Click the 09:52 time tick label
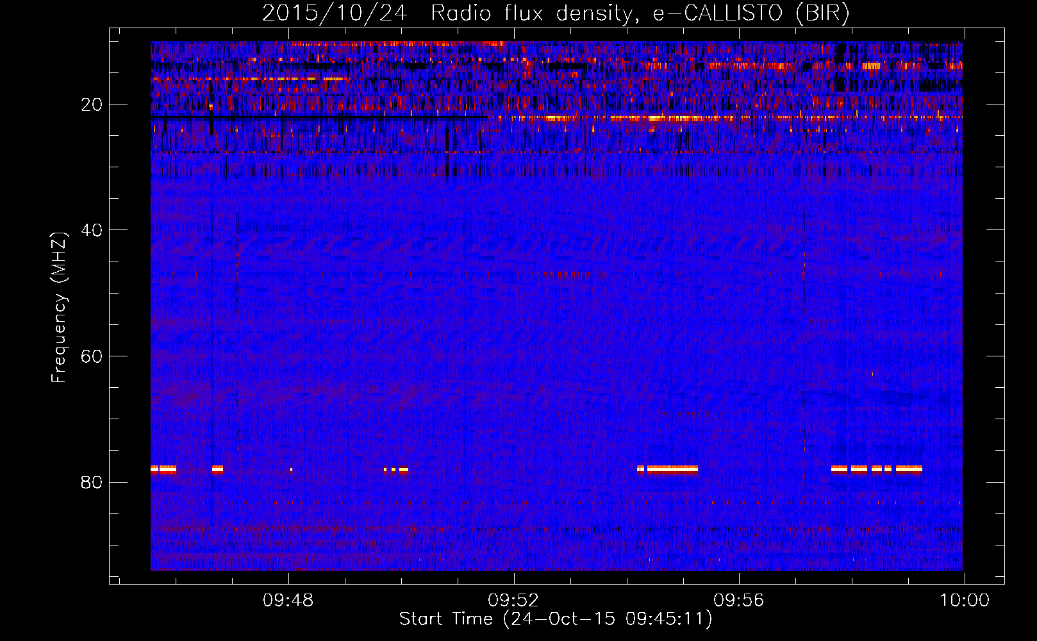This screenshot has height=641, width=1037. (513, 601)
